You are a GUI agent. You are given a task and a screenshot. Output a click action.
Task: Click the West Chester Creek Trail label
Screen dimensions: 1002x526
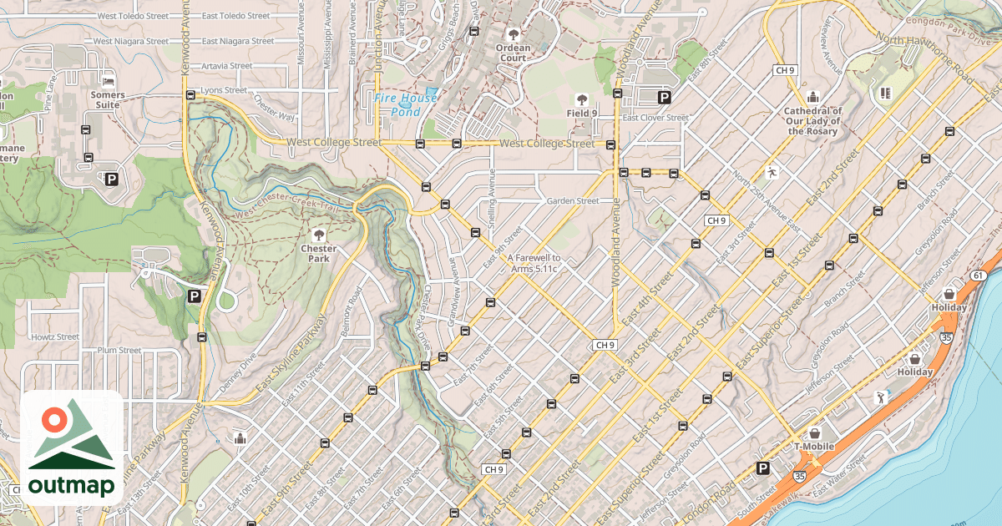tap(288, 207)
